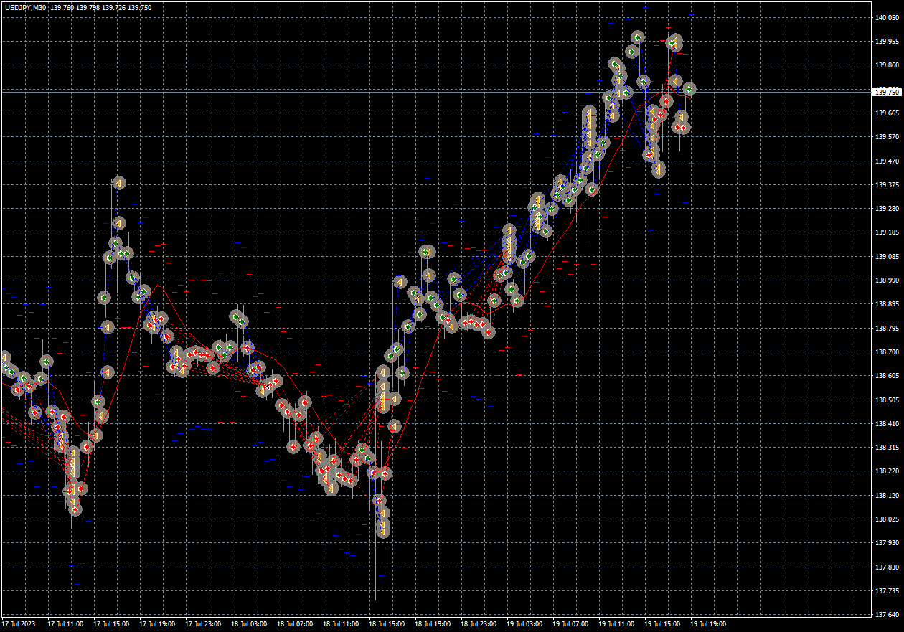This screenshot has height=632, width=904.
Task: Click the 17 Jul 11:00 time label
Action: [65, 624]
